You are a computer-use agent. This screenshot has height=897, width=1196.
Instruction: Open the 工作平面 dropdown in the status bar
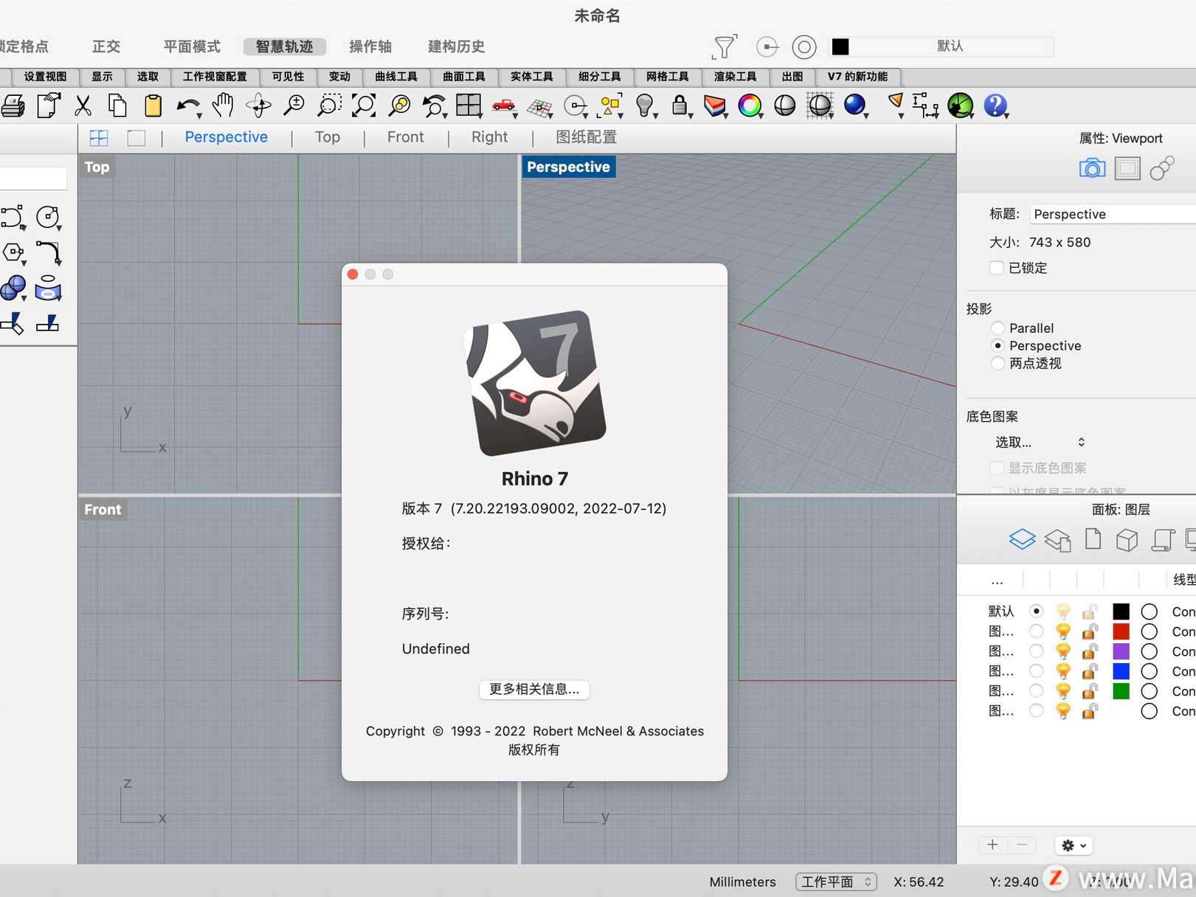836,882
